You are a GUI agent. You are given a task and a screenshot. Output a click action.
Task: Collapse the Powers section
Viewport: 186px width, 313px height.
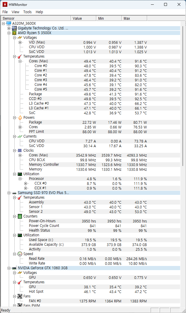tap(15, 118)
